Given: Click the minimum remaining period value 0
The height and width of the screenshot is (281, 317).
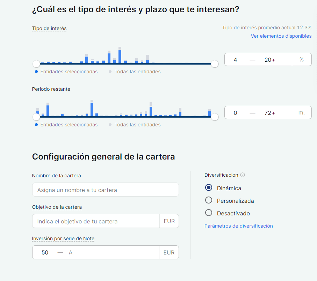Looking at the screenshot, I should (x=235, y=113).
